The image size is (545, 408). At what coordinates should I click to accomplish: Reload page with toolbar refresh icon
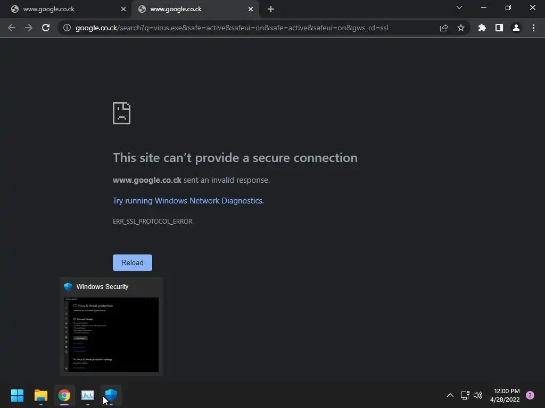click(46, 28)
